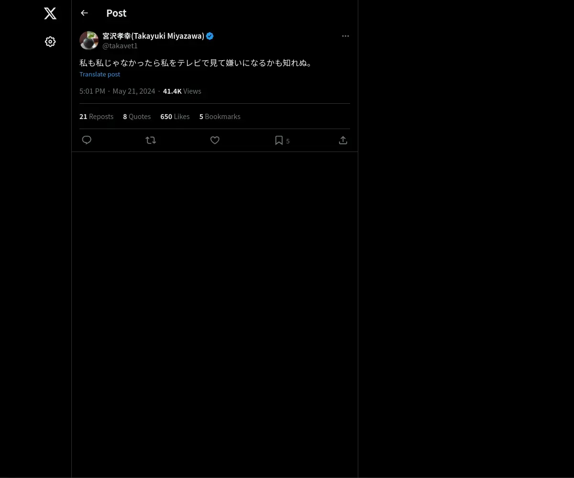The image size is (574, 478).
Task: Go back using the arrow icon
Action: coord(84,13)
